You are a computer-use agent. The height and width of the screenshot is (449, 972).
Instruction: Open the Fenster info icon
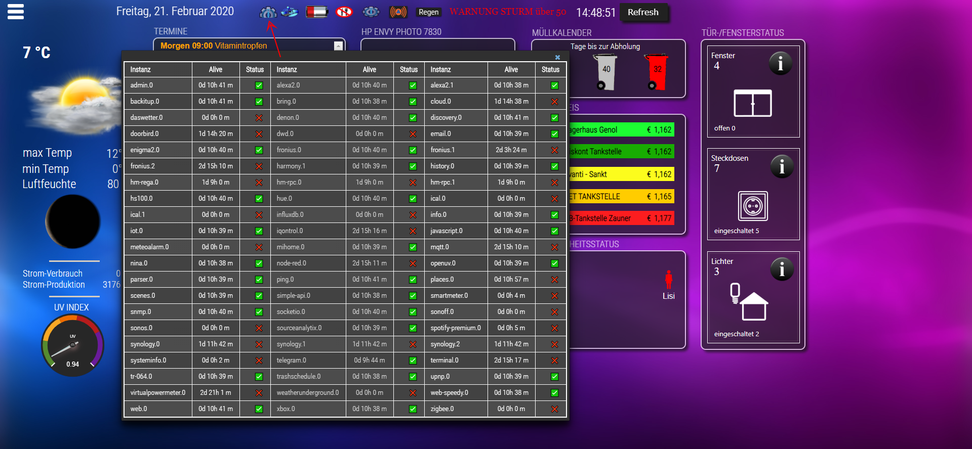click(780, 64)
